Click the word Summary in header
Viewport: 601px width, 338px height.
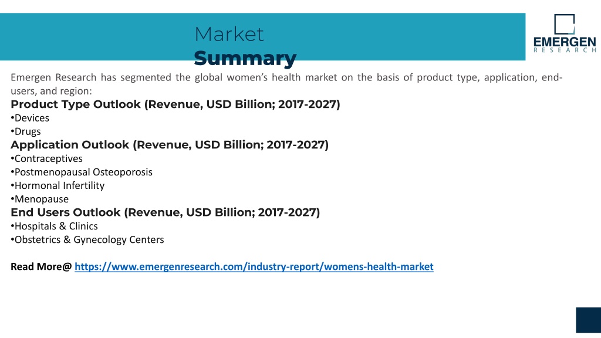(245, 58)
